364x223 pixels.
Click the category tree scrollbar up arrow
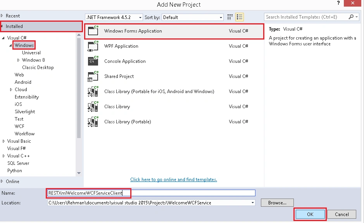click(79, 35)
